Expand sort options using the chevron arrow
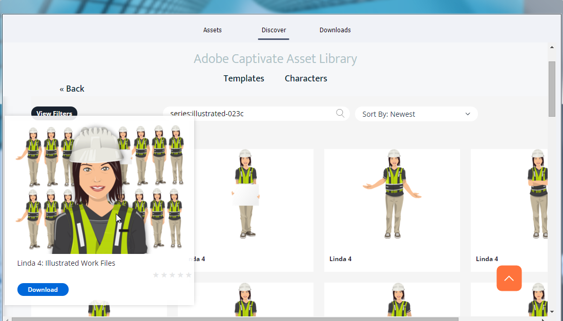The image size is (563, 321). (x=467, y=114)
